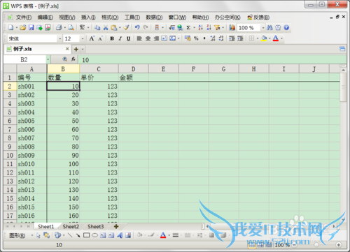Image resolution: width=350 pixels, height=252 pixels.
Task: Insert WordArt from the drawing toolbar
Action: pyautogui.click(x=120, y=235)
